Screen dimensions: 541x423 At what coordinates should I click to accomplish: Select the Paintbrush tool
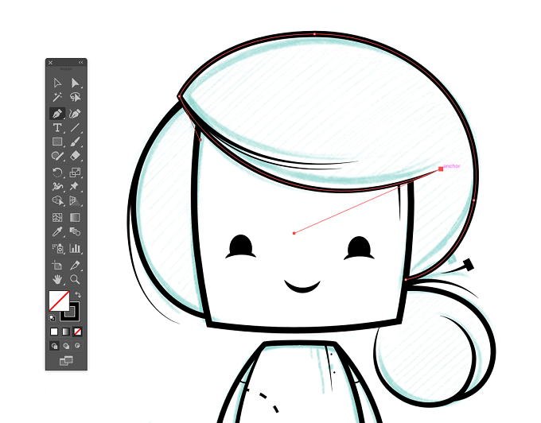coord(75,142)
